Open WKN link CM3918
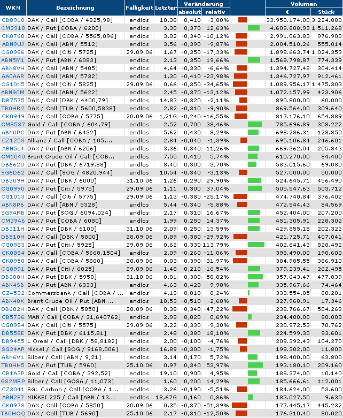343x418 pixels. 13,28
